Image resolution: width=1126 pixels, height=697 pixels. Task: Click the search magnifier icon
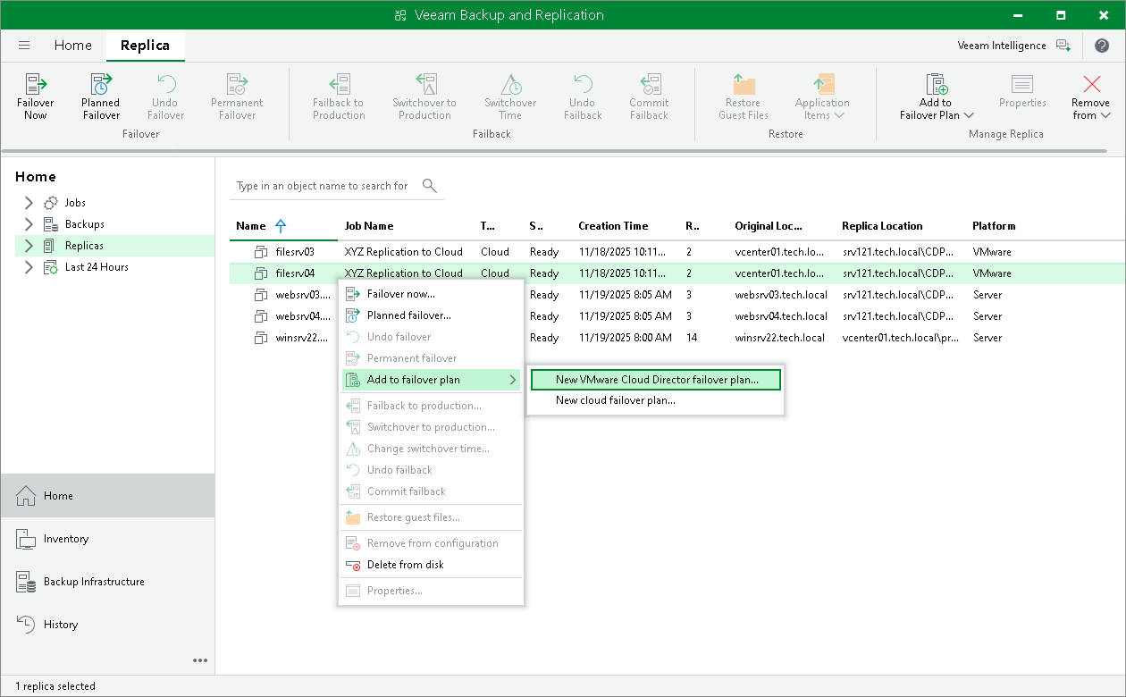click(x=430, y=186)
